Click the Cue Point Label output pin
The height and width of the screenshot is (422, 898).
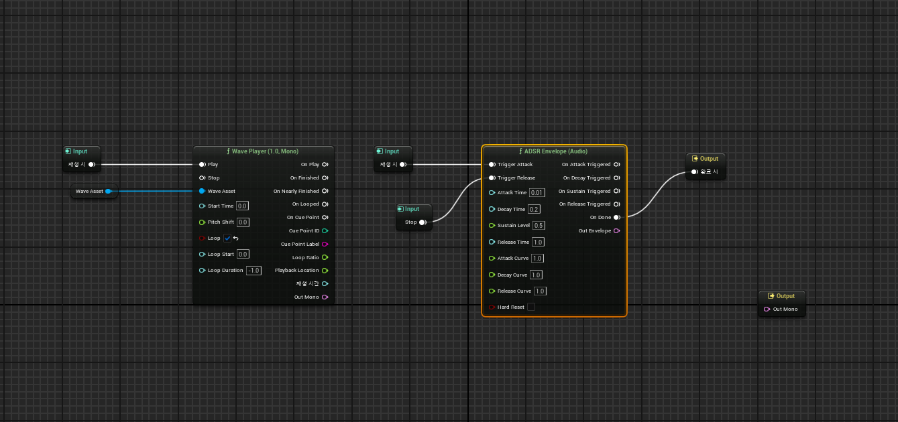pyautogui.click(x=325, y=244)
